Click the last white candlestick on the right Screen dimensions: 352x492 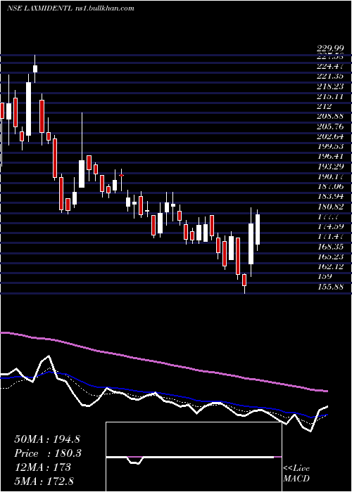(258, 230)
